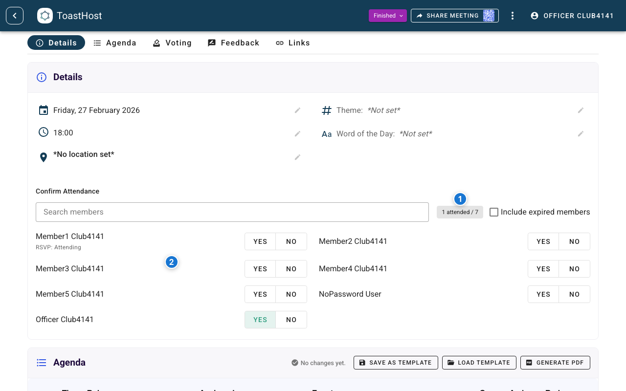This screenshot has width=626, height=391.
Task: Open the Finished status dropdown
Action: point(387,16)
